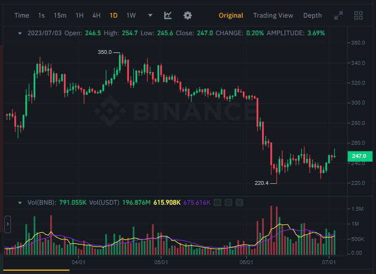Click the Low value 245.6
The width and height of the screenshot is (376, 274).
pos(165,33)
